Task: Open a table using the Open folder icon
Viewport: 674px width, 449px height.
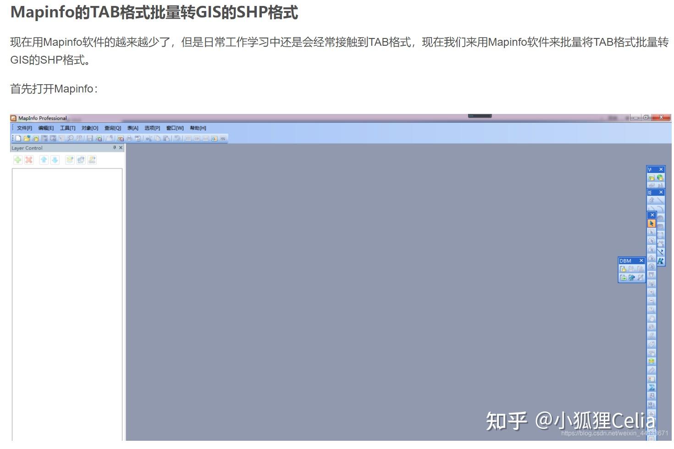Action: [28, 139]
